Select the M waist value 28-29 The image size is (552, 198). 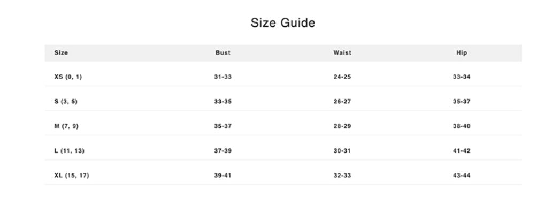(x=342, y=126)
